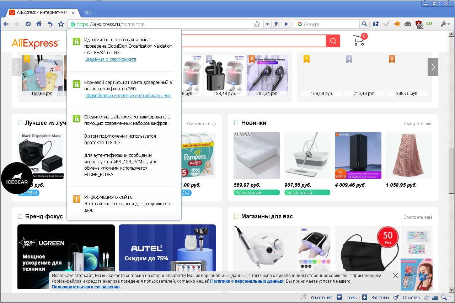Open the AX1800 router product
The image size is (455, 303).
click(358, 155)
